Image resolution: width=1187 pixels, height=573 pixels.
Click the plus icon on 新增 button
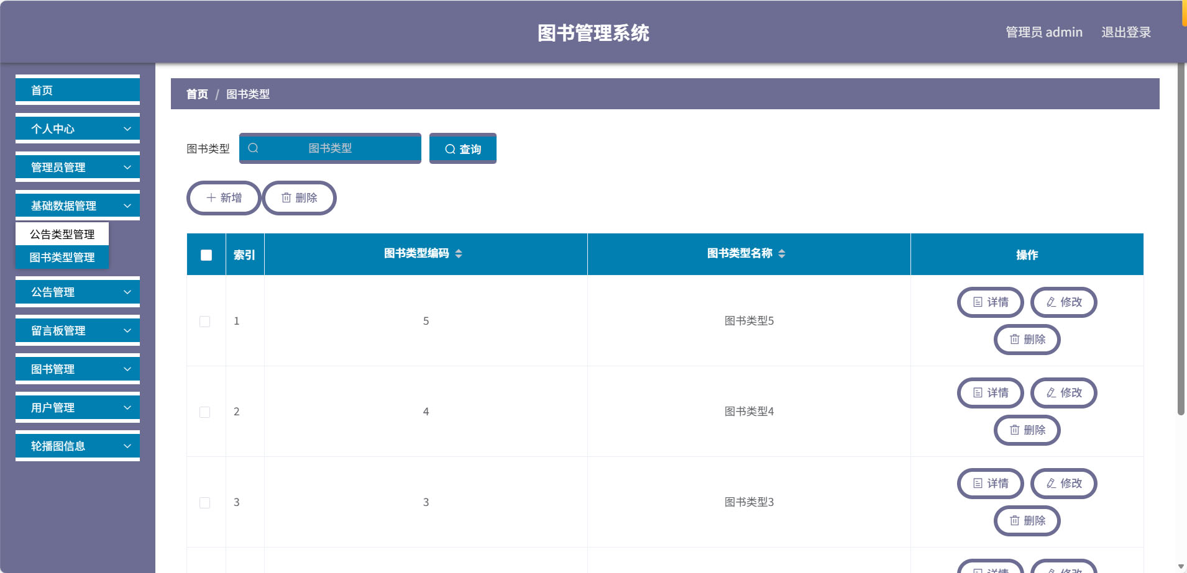211,198
